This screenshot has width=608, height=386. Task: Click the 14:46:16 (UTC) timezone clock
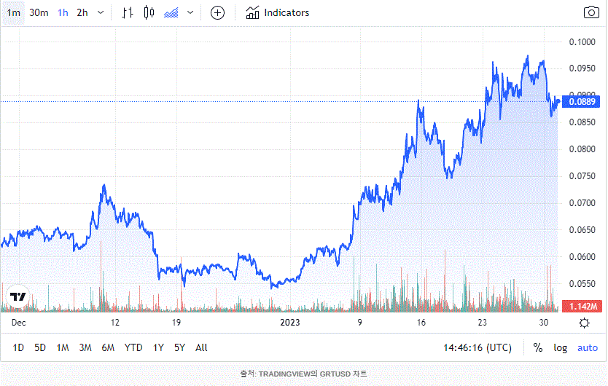478,347
